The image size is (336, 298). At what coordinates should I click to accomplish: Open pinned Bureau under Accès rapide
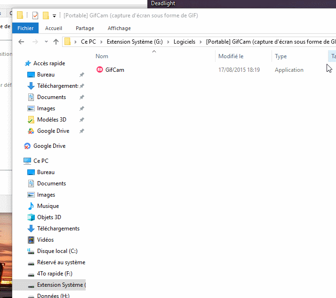coord(46,75)
